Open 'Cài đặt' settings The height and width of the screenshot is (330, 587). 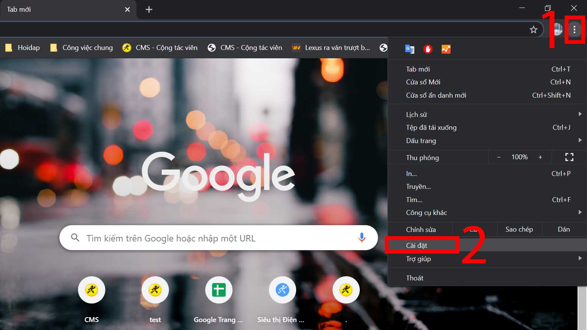click(x=487, y=245)
